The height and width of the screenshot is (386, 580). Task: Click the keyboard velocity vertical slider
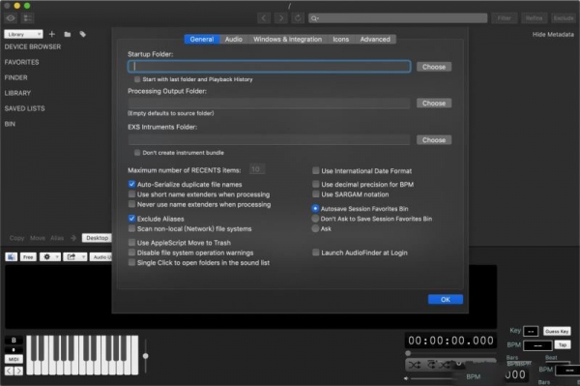[146, 356]
